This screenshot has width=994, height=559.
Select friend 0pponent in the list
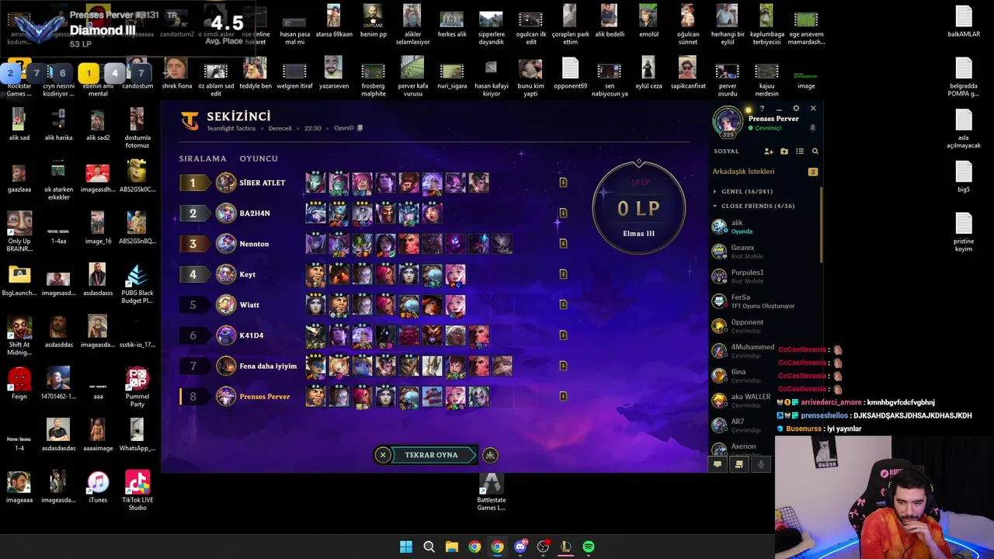pos(765,326)
